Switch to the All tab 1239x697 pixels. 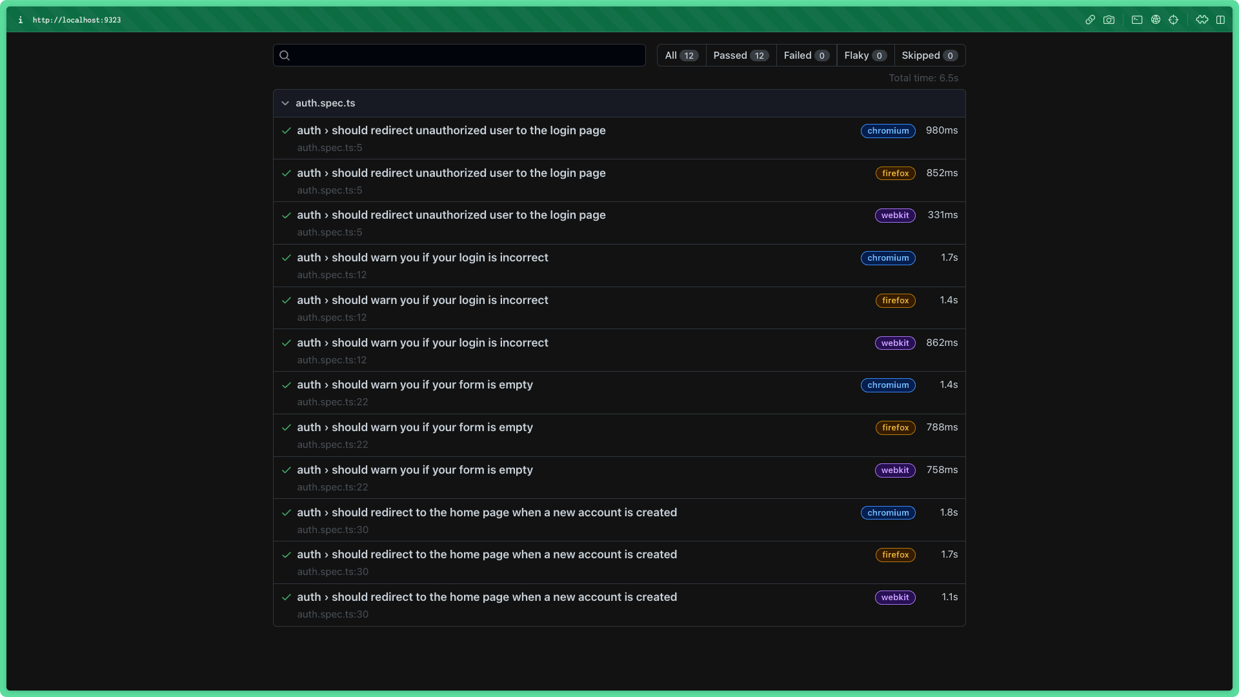pos(680,56)
